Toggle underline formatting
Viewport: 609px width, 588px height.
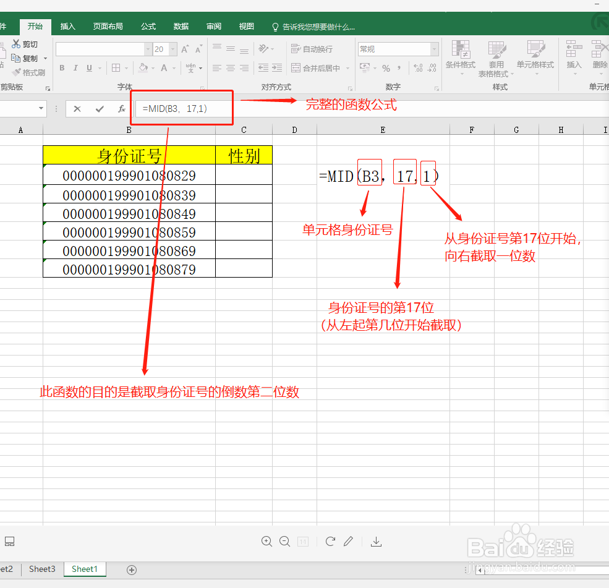[x=89, y=68]
